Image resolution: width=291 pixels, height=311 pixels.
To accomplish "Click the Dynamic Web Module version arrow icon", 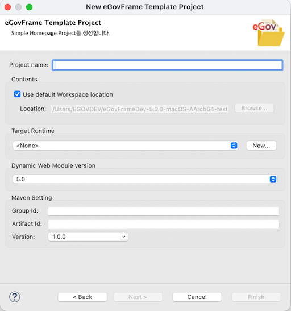I will (x=273, y=179).
